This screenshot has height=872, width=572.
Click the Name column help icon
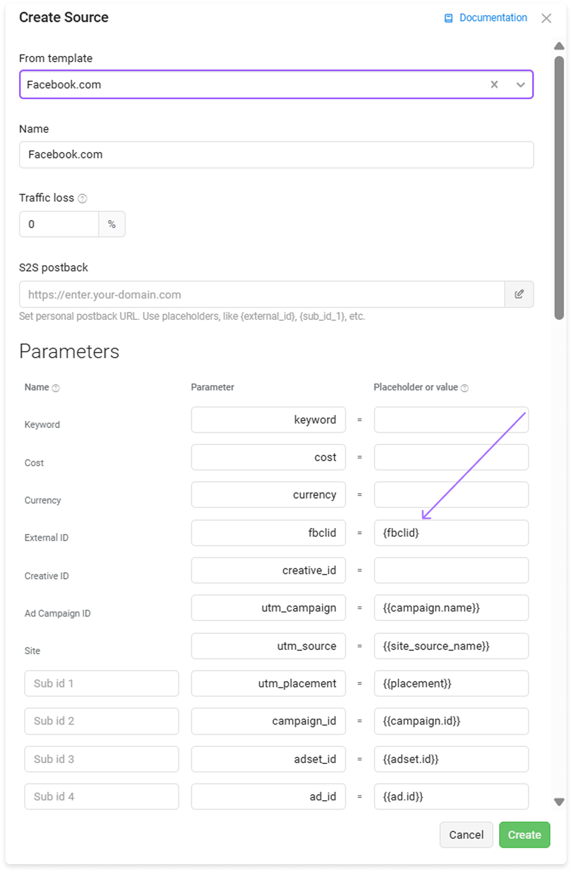(x=56, y=388)
